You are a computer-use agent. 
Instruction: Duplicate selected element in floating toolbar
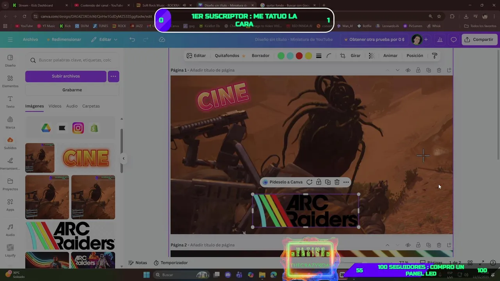pos(328,182)
